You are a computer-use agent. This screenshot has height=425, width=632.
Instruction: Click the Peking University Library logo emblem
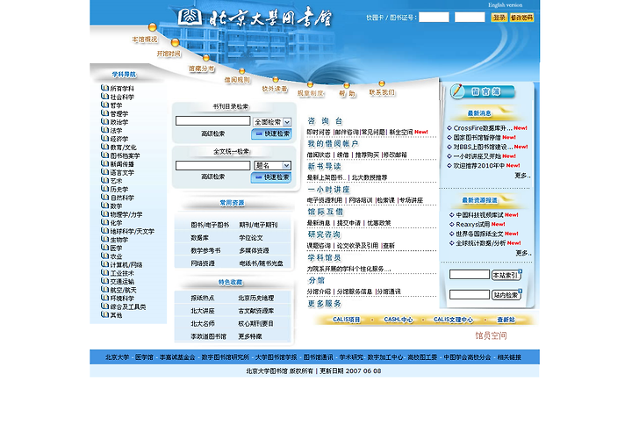(190, 17)
